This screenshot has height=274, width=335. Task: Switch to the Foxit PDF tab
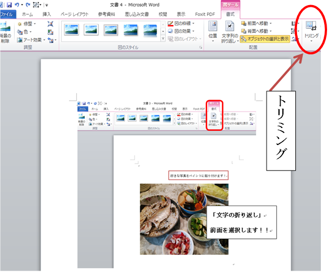(x=205, y=14)
